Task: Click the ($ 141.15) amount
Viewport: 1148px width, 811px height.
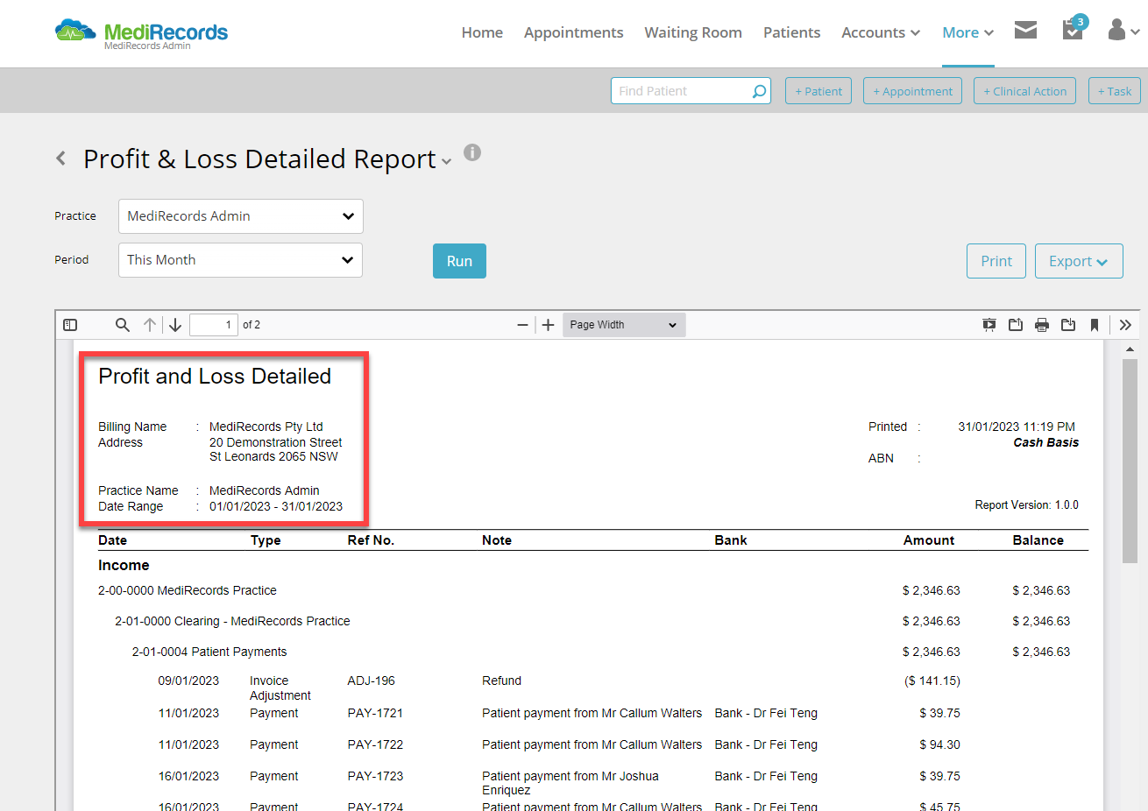Action: [932, 681]
